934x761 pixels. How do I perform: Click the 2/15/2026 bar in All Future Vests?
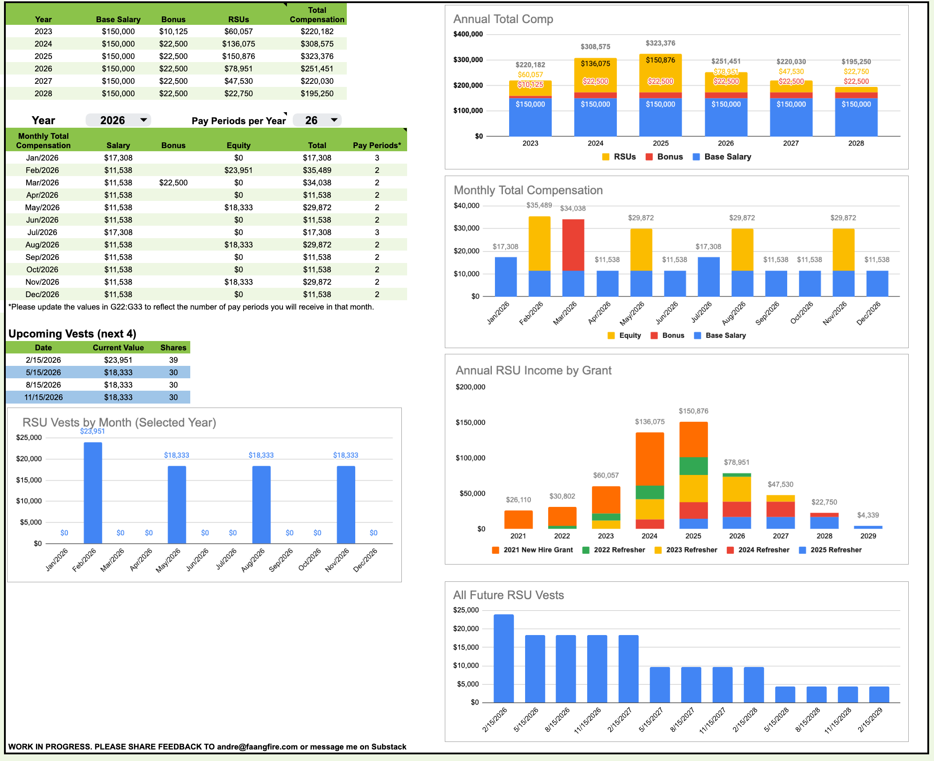pyautogui.click(x=503, y=659)
